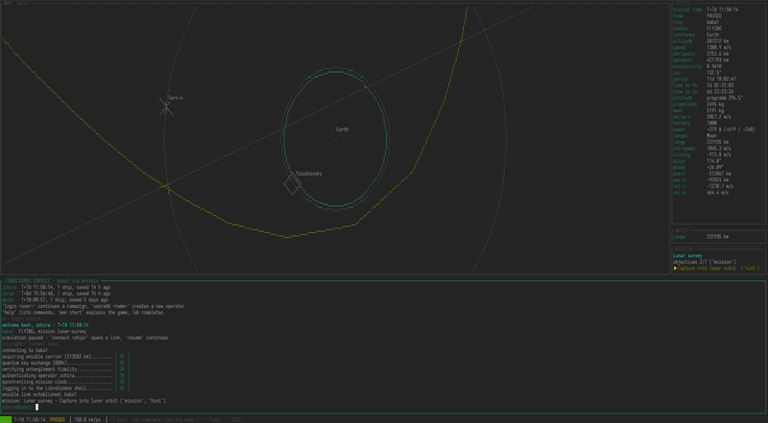Click the time to Ap row
The image size is (768, 423).
click(704, 91)
